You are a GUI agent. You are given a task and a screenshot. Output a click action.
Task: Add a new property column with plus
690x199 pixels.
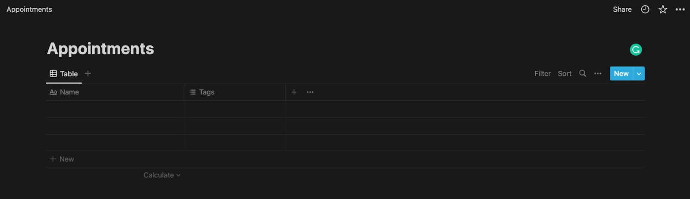click(294, 92)
